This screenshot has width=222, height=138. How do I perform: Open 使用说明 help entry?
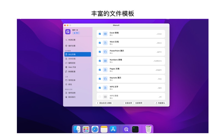point(72,93)
